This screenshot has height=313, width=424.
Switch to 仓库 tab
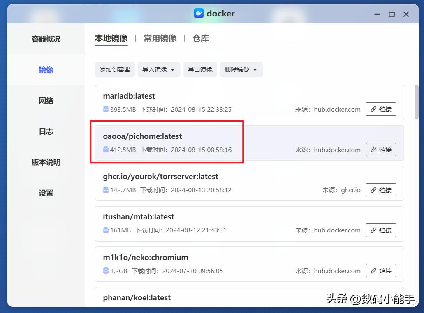(201, 38)
